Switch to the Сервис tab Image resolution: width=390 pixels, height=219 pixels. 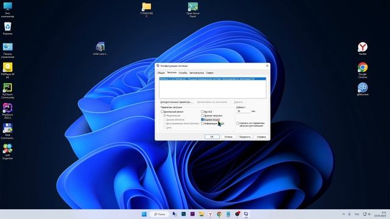[x=210, y=73]
